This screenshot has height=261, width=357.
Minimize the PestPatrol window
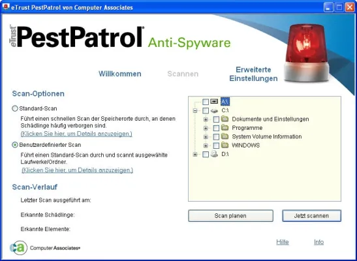(328, 7)
